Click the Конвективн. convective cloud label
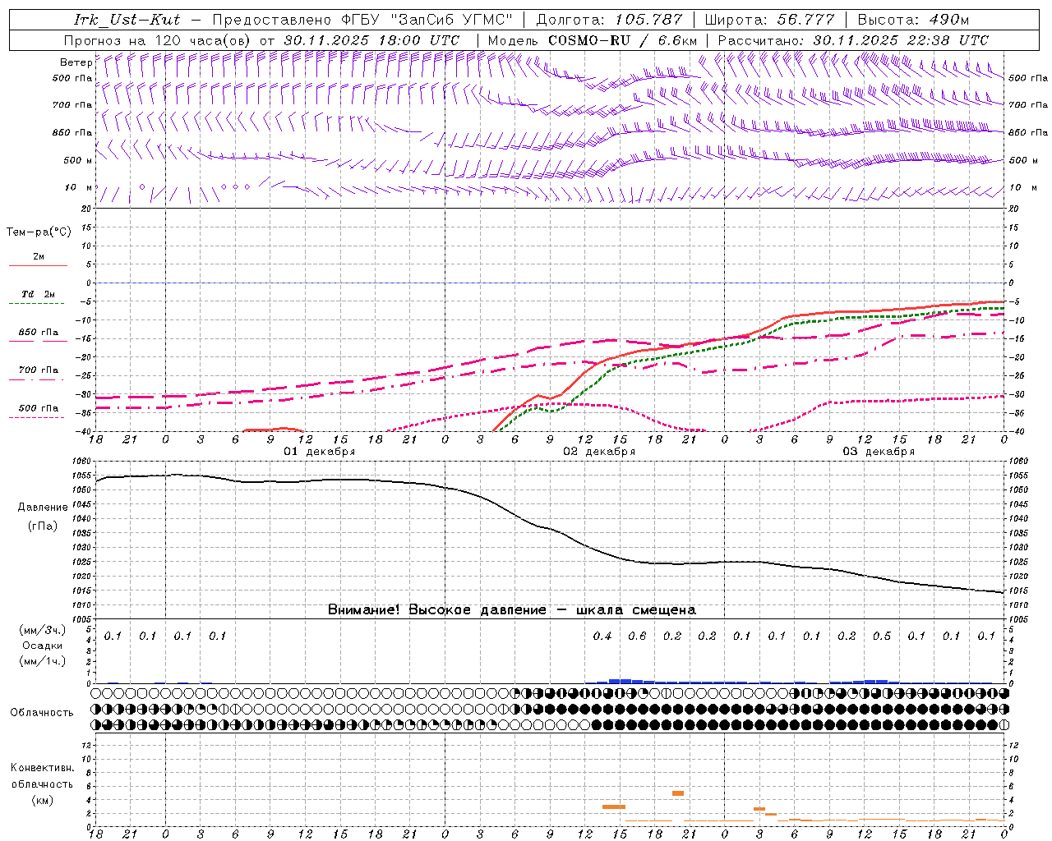The height and width of the screenshot is (841, 1052). point(42,768)
